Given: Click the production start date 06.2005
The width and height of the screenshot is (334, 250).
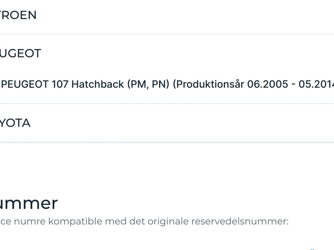Looking at the screenshot, I should point(268,84).
